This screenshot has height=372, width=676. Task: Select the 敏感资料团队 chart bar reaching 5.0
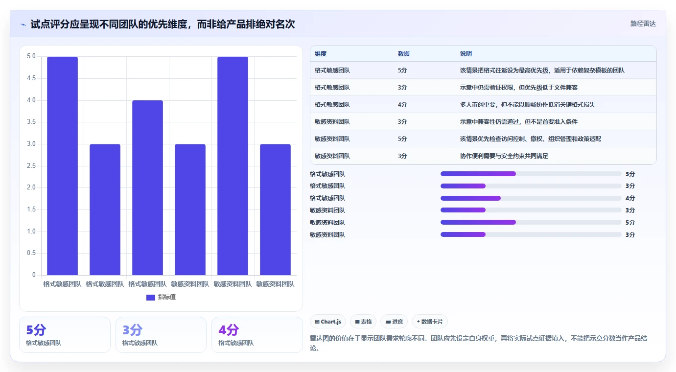[233, 166]
